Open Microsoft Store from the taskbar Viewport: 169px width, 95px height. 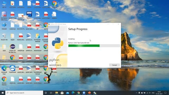(62, 93)
